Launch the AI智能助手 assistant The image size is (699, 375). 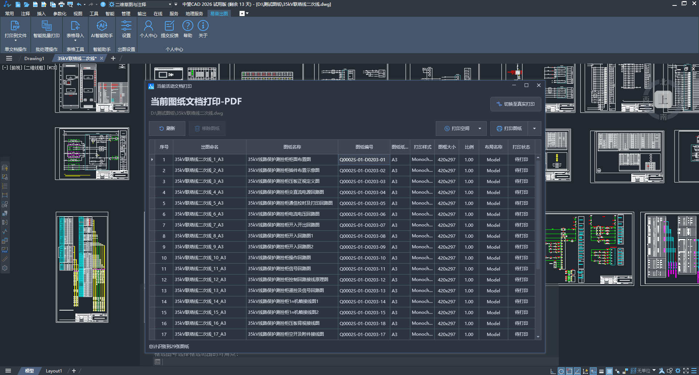click(102, 26)
